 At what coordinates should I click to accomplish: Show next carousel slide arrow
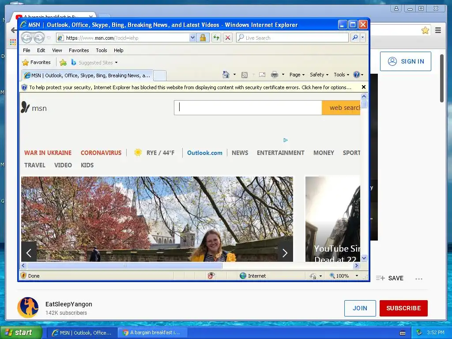pyautogui.click(x=285, y=253)
